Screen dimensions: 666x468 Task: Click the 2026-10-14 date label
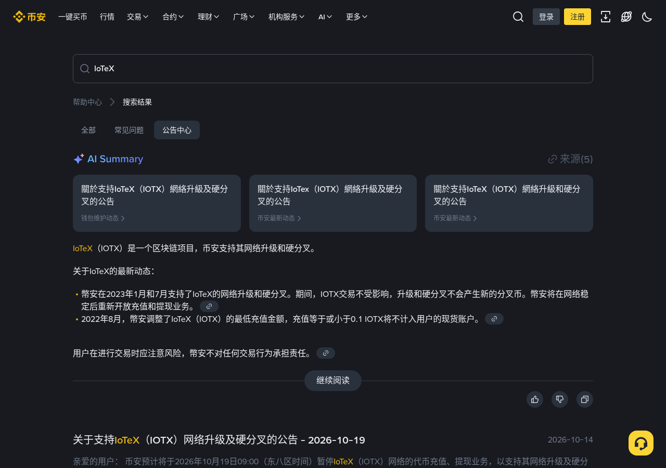tap(570, 440)
